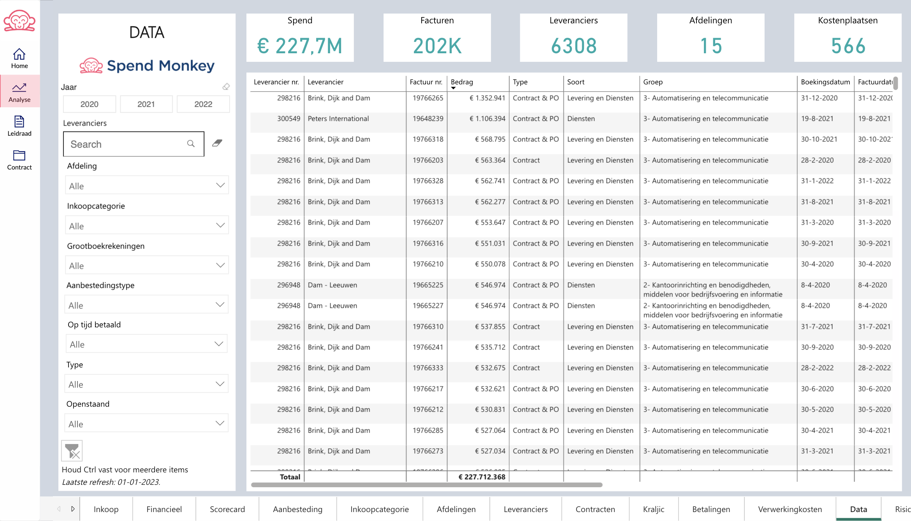The image size is (911, 521).
Task: Sort the table by Bedrag column header
Action: 462,82
